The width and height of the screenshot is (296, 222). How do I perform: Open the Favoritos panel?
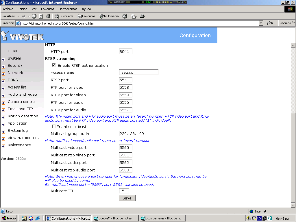tap(86, 16)
